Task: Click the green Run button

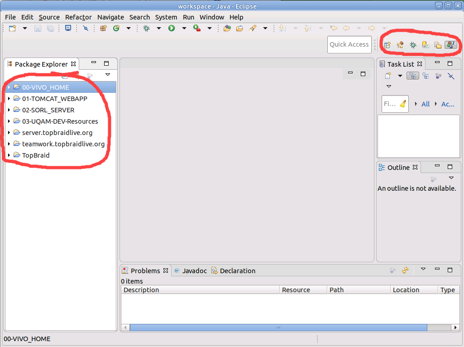Action: click(x=172, y=29)
